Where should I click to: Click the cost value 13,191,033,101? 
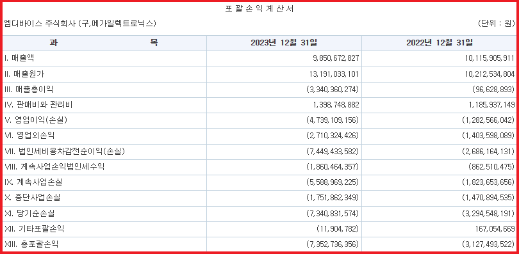(x=333, y=74)
